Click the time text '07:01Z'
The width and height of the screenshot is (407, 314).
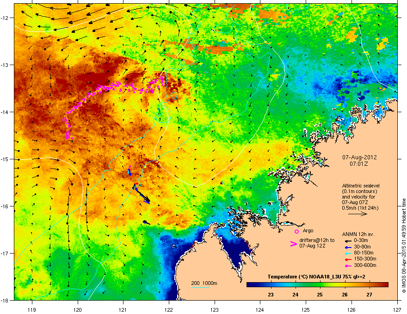coord(359,164)
